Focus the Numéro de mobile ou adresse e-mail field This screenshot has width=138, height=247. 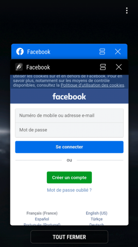point(69,116)
